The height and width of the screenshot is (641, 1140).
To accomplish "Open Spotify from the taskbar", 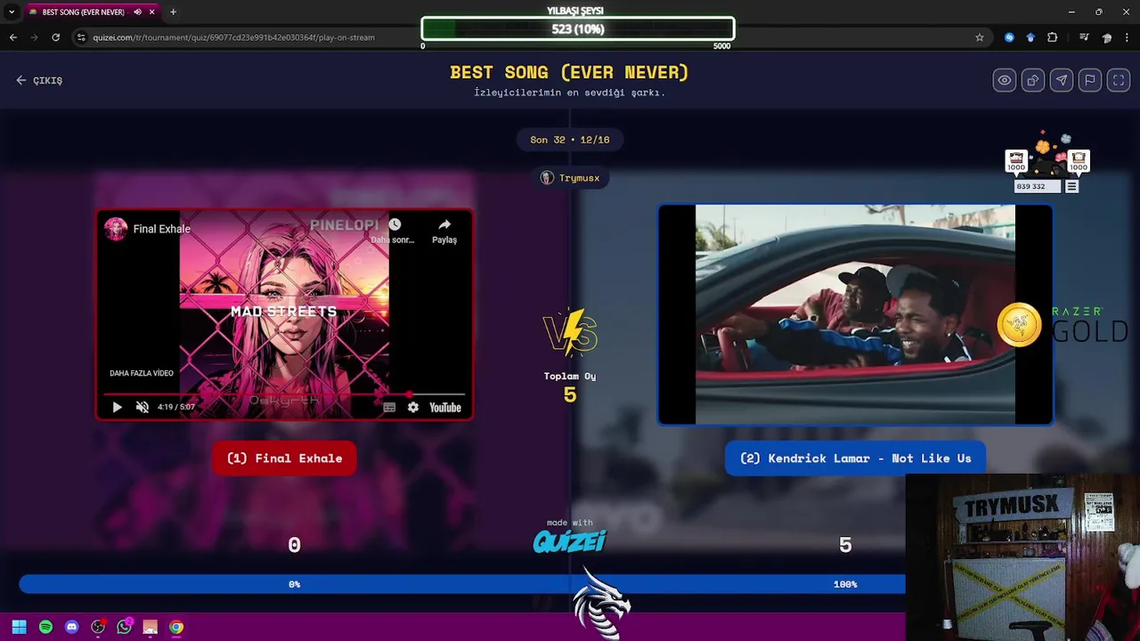I will point(45,627).
